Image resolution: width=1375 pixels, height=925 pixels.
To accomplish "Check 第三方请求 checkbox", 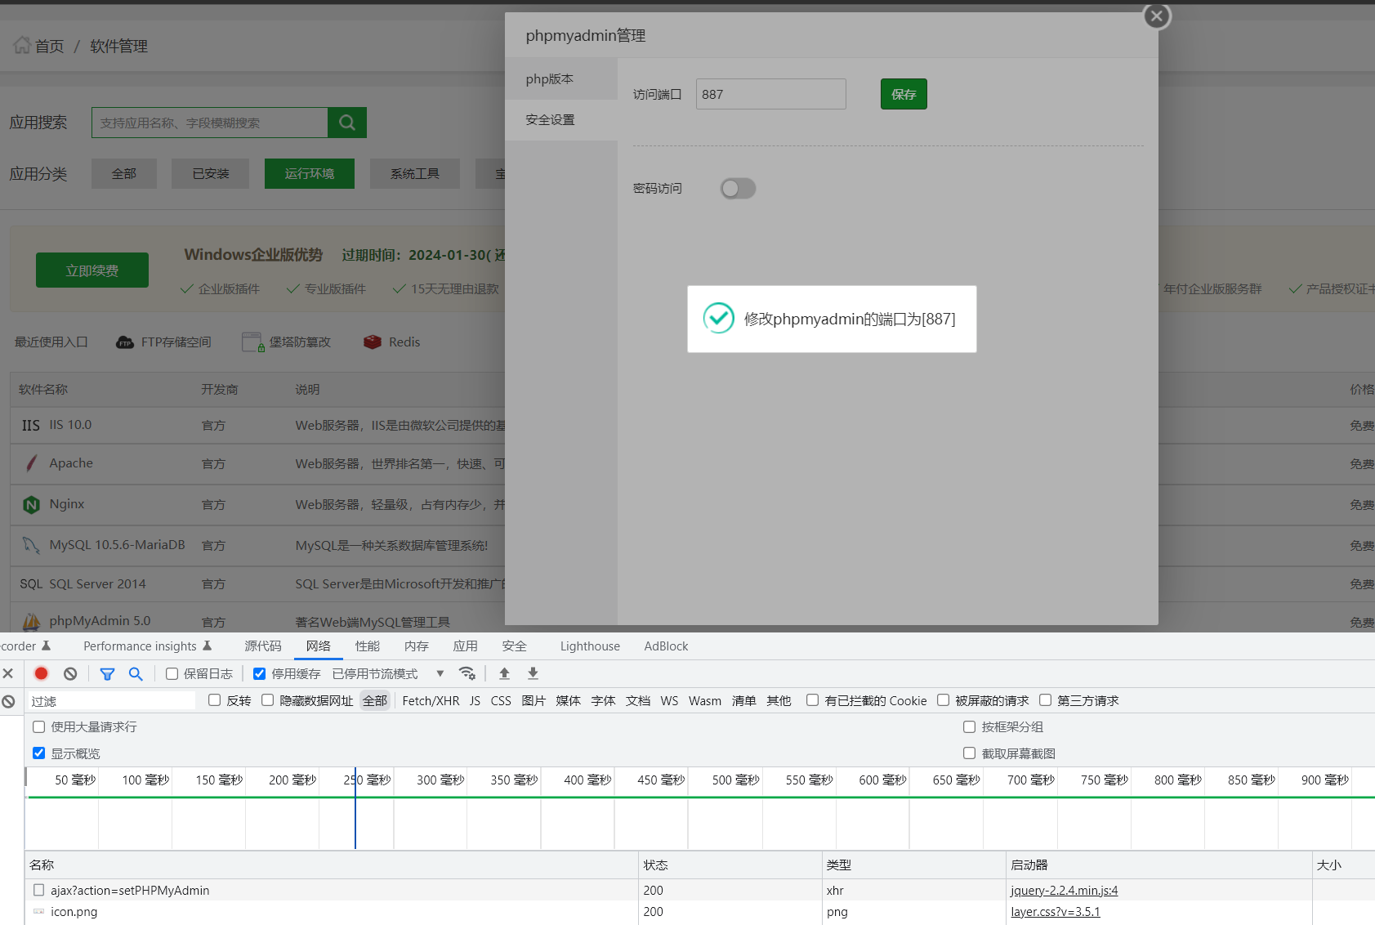I will 1045,700.
